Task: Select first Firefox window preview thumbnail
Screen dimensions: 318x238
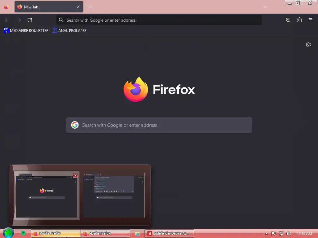Action: (x=47, y=196)
